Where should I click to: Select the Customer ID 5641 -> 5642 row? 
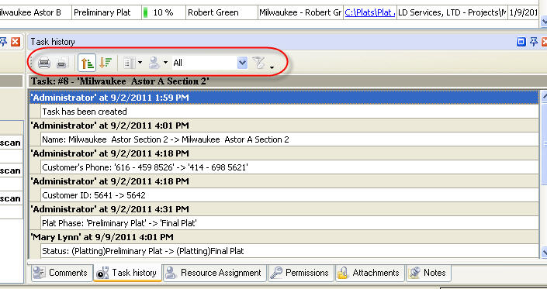click(x=289, y=195)
